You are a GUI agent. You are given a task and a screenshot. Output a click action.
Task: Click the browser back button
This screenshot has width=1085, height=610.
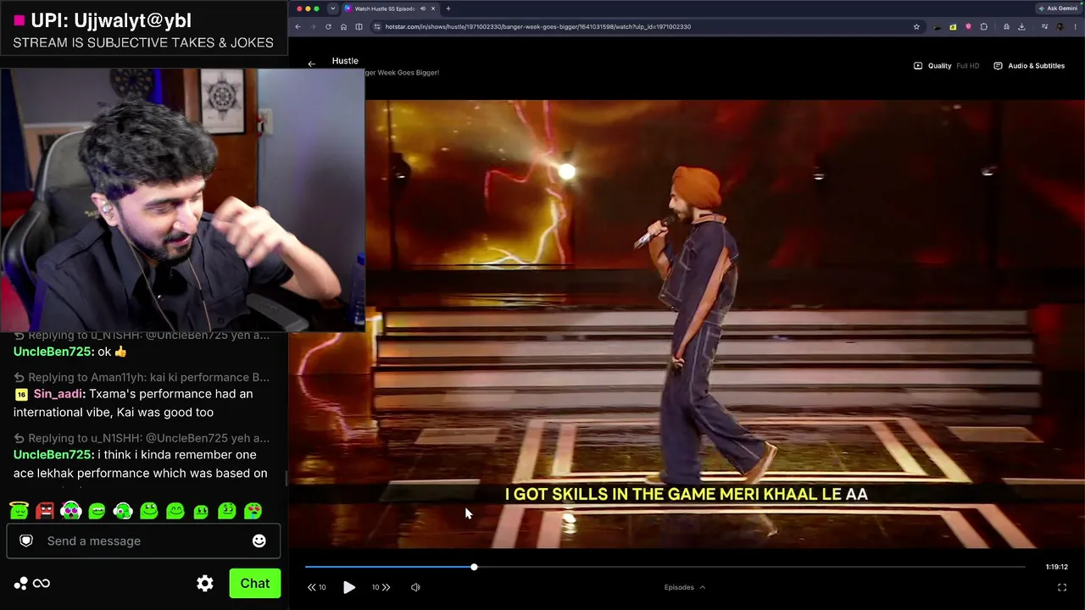(x=298, y=26)
